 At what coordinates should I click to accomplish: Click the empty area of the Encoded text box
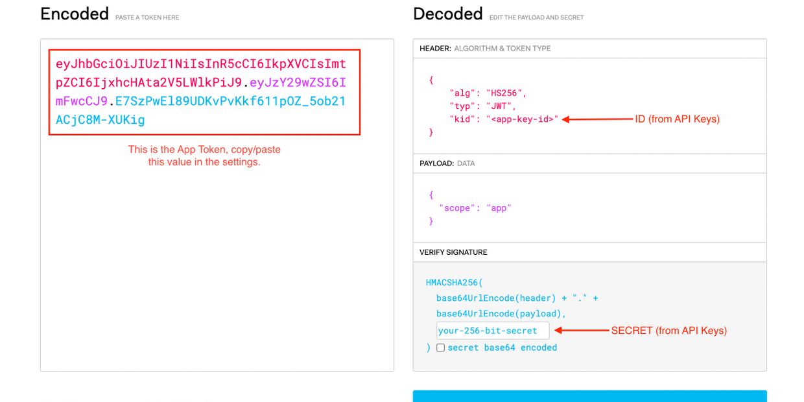coord(217,272)
